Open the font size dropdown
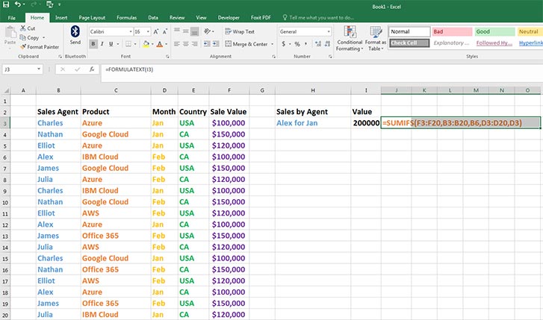This screenshot has height=320, width=543. [x=148, y=31]
